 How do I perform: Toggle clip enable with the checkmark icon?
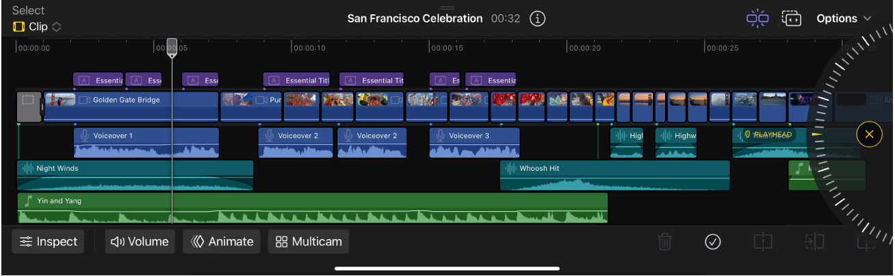(x=713, y=241)
